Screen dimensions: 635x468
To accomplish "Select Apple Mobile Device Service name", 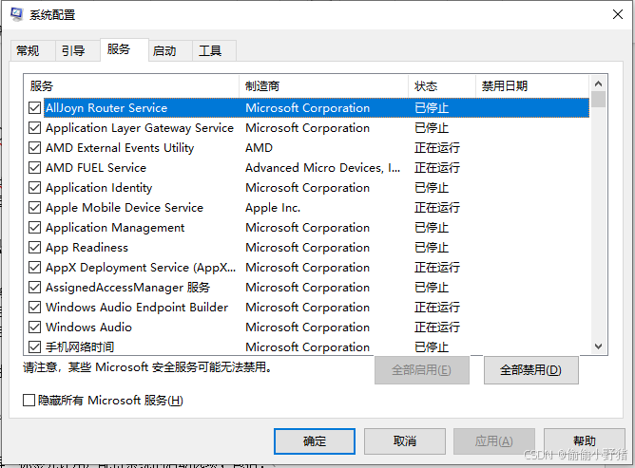I will pyautogui.click(x=125, y=208).
